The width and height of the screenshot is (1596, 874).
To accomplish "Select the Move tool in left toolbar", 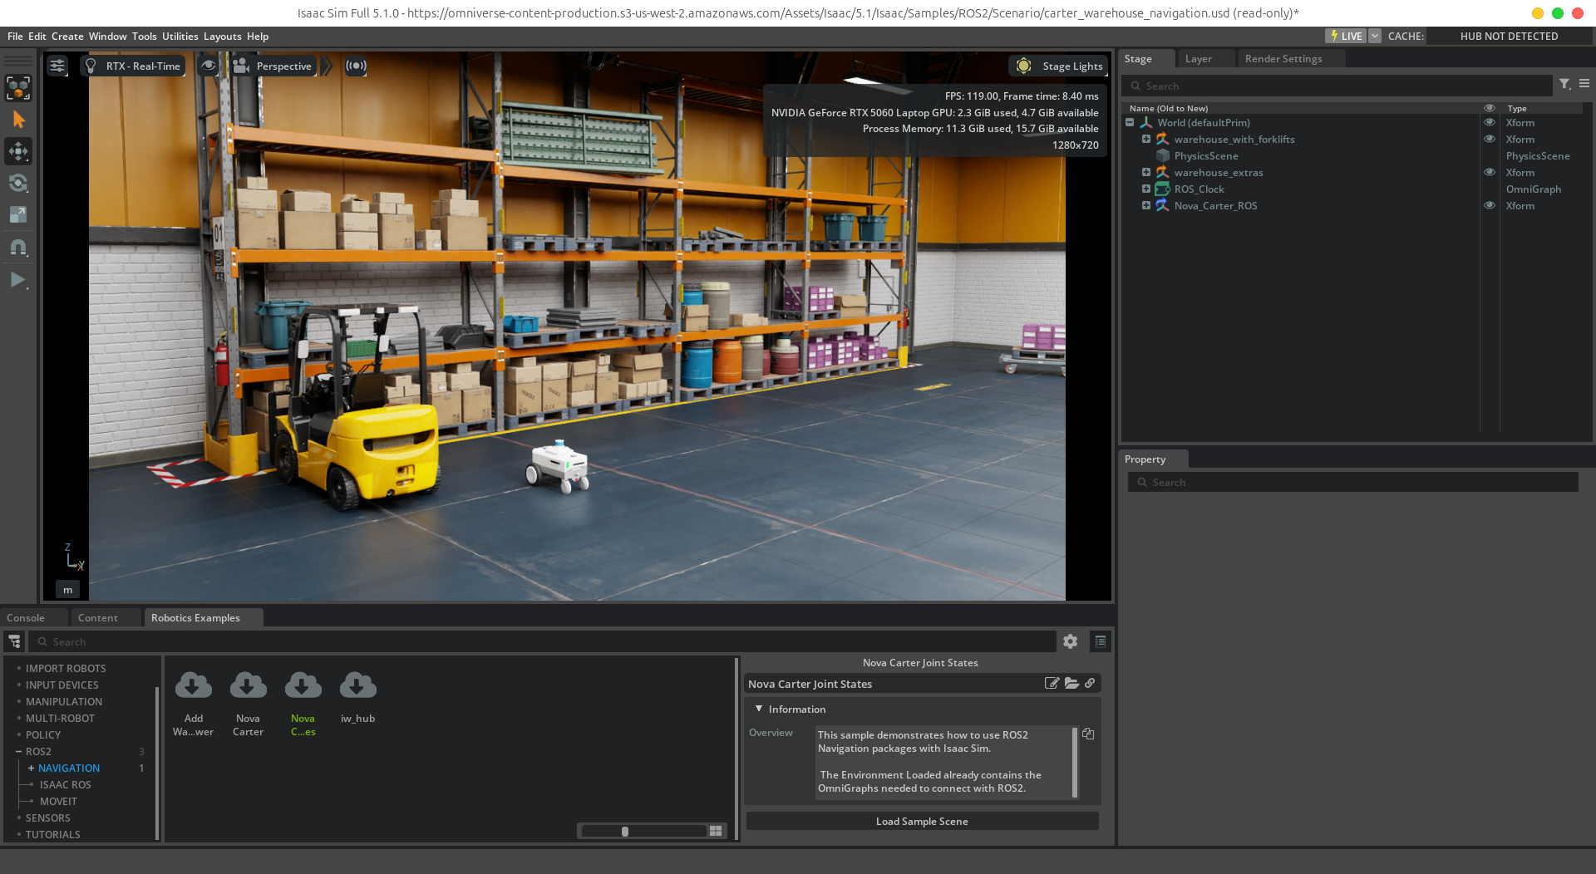I will click(18, 151).
